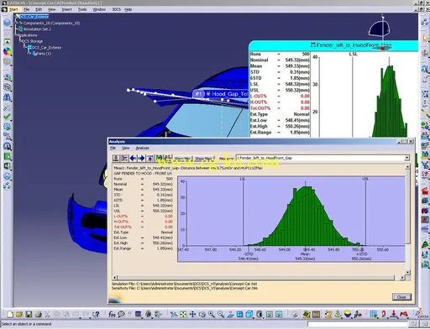This screenshot has height=329, width=430.
Task: Click vertical scrollbar down arrow in Analysis dialog
Action: coord(407,272)
